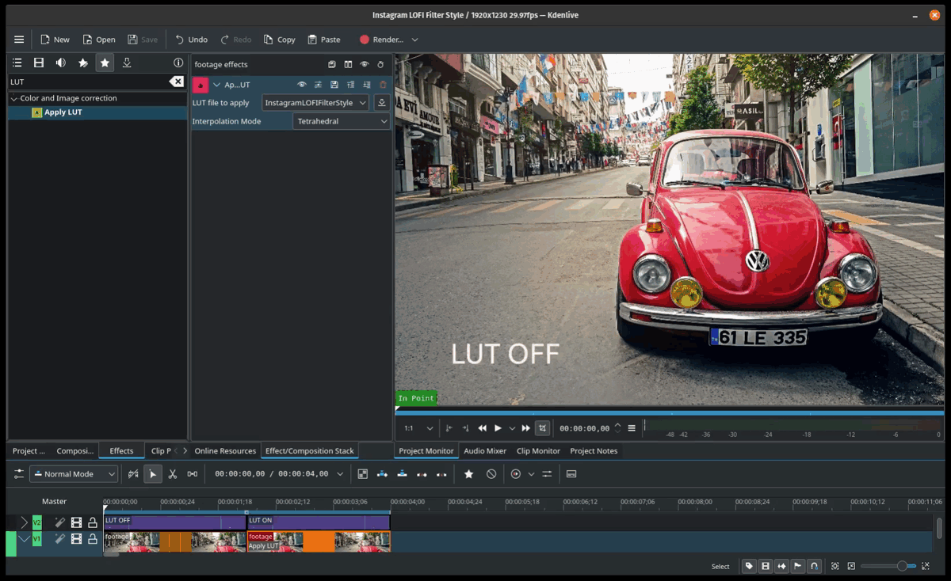
Task: Switch to Online Resources tab
Action: [225, 451]
